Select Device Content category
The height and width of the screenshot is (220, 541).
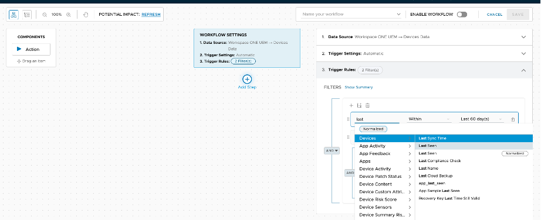pyautogui.click(x=384, y=184)
